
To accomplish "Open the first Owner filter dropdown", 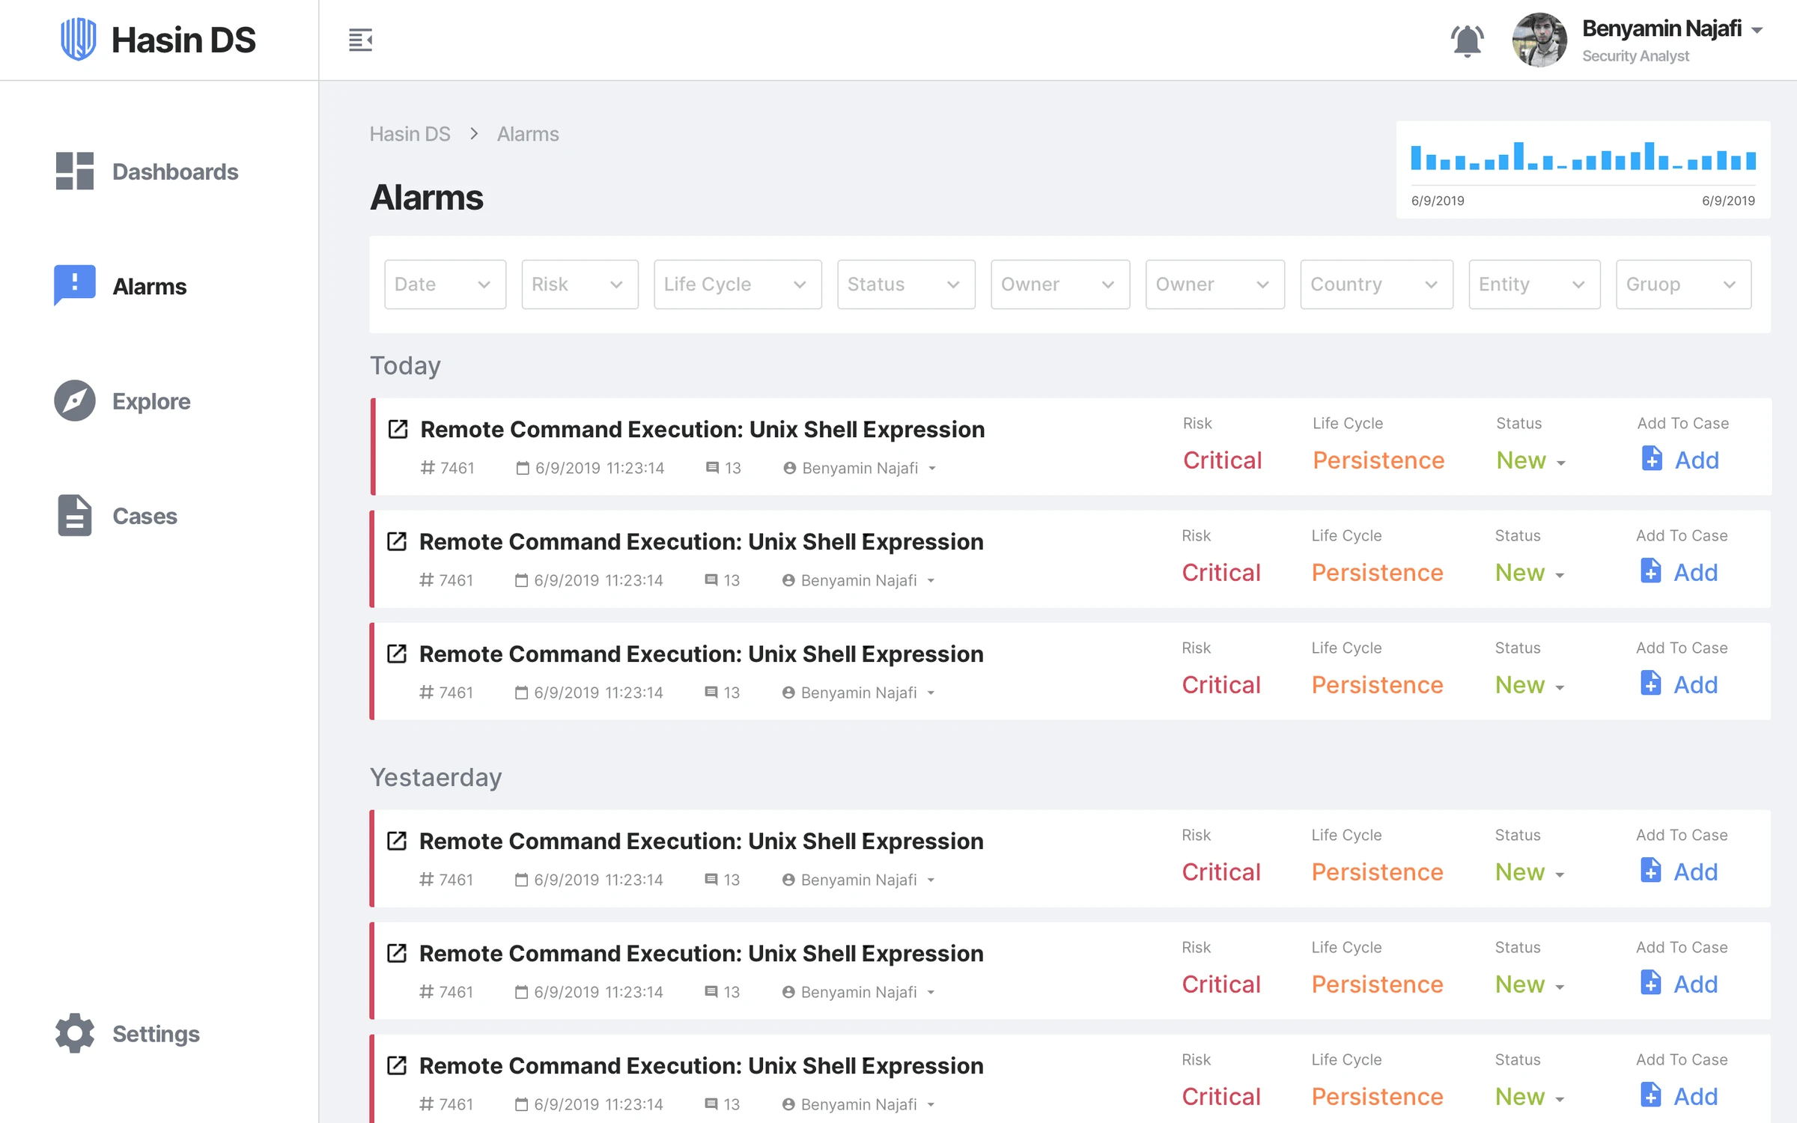I will click(x=1060, y=284).
